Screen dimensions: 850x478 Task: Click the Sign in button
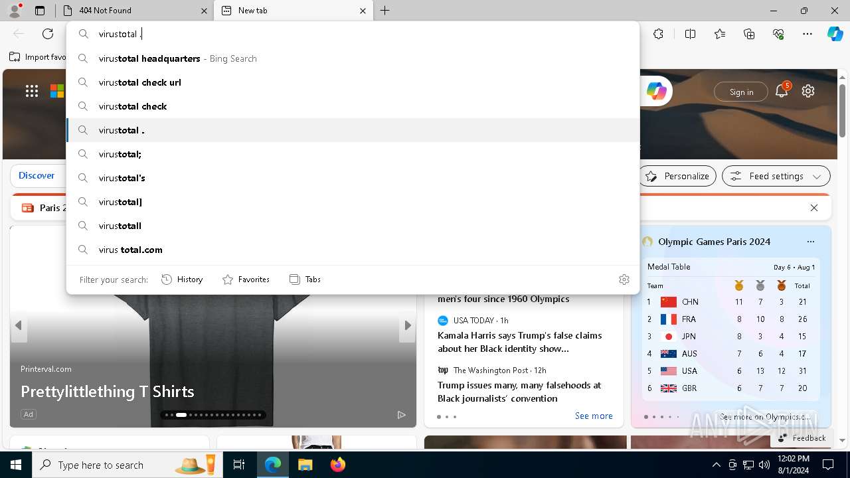(741, 92)
